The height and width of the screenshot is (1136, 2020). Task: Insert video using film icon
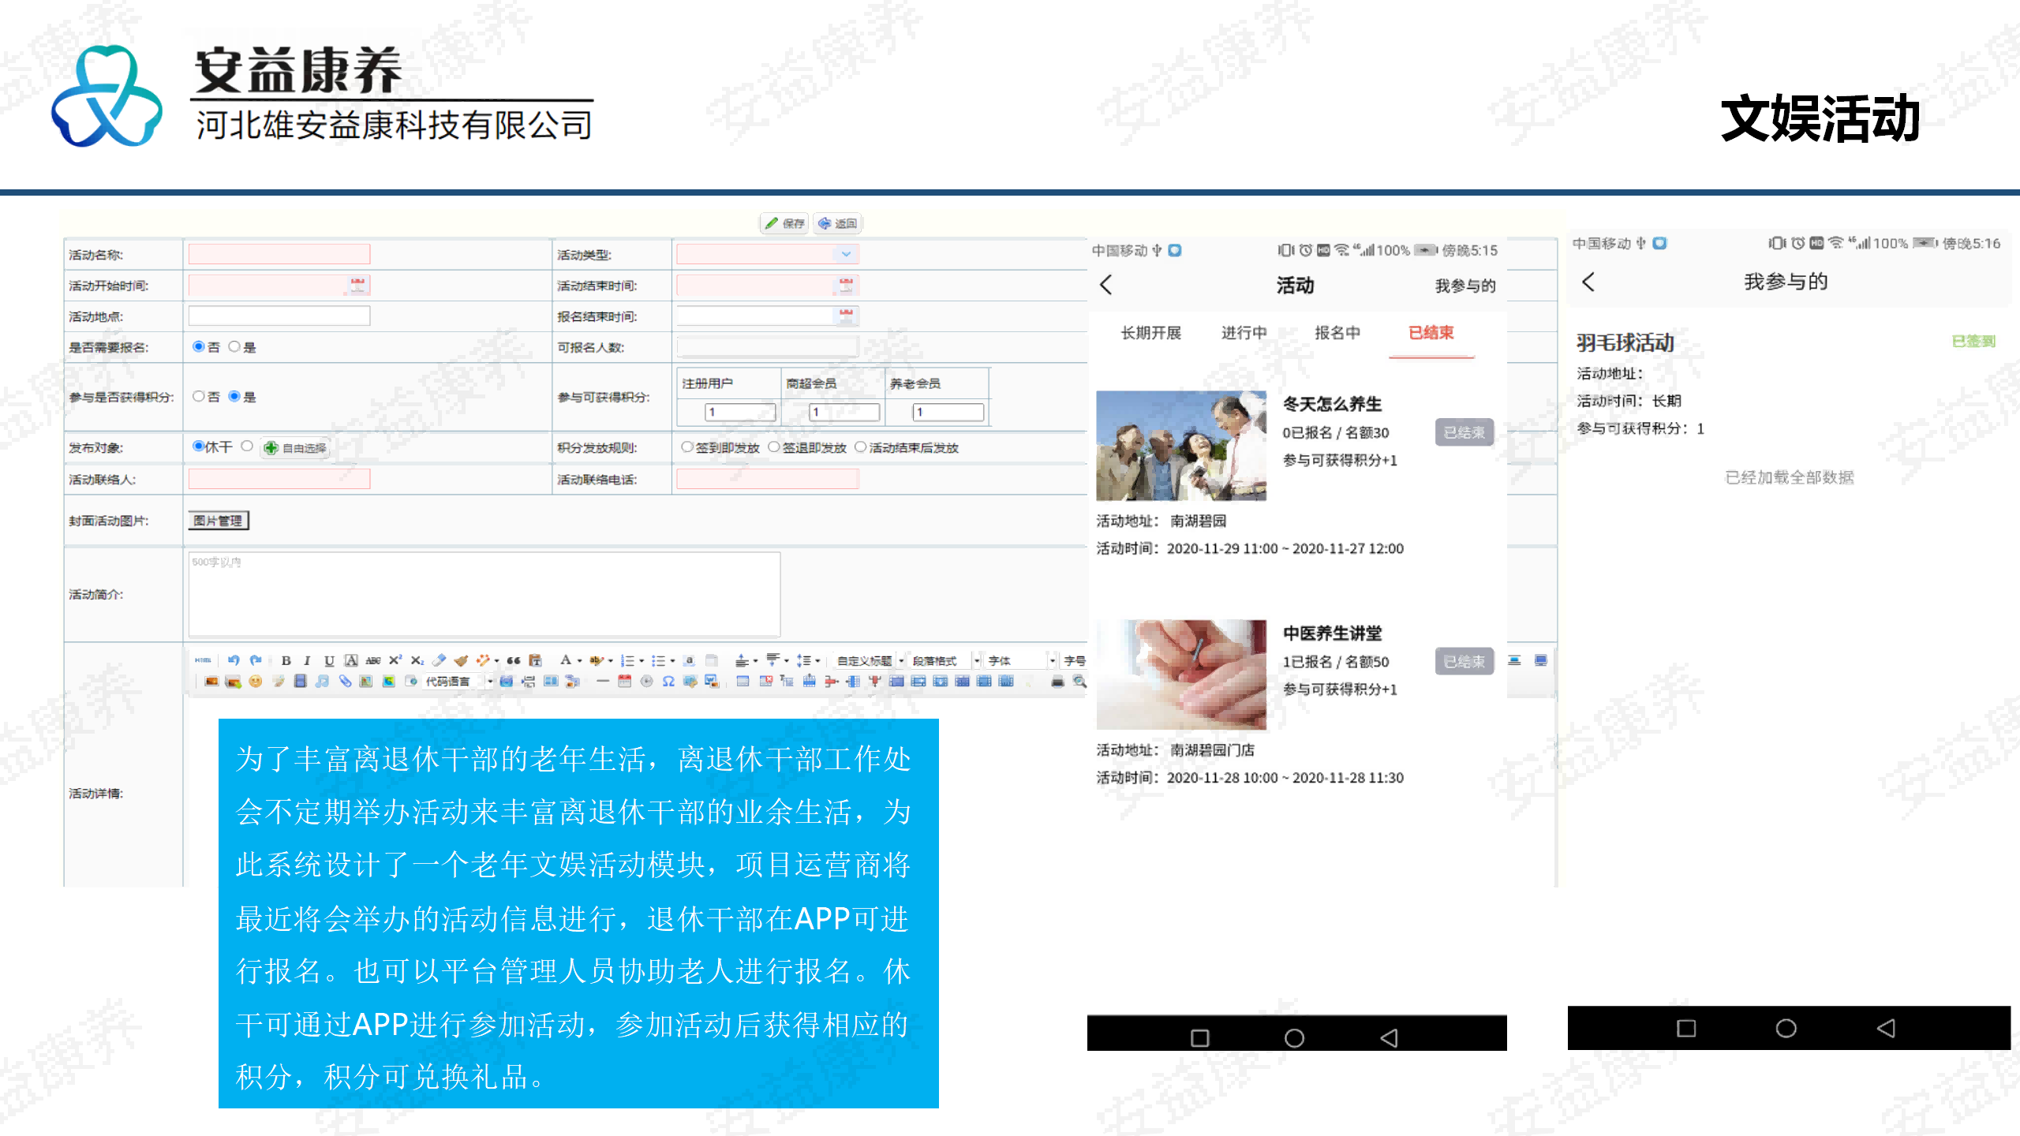tap(300, 682)
